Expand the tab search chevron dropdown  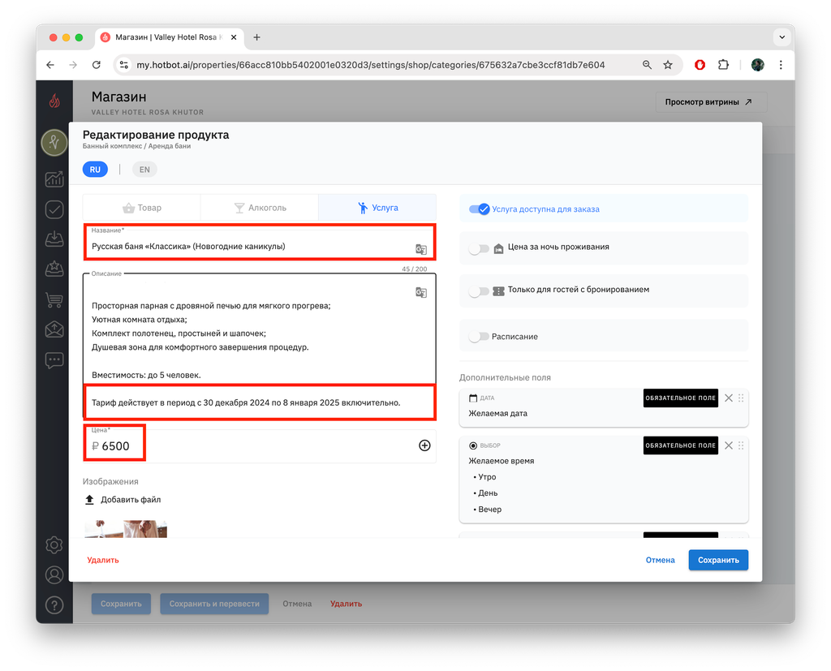tap(781, 37)
